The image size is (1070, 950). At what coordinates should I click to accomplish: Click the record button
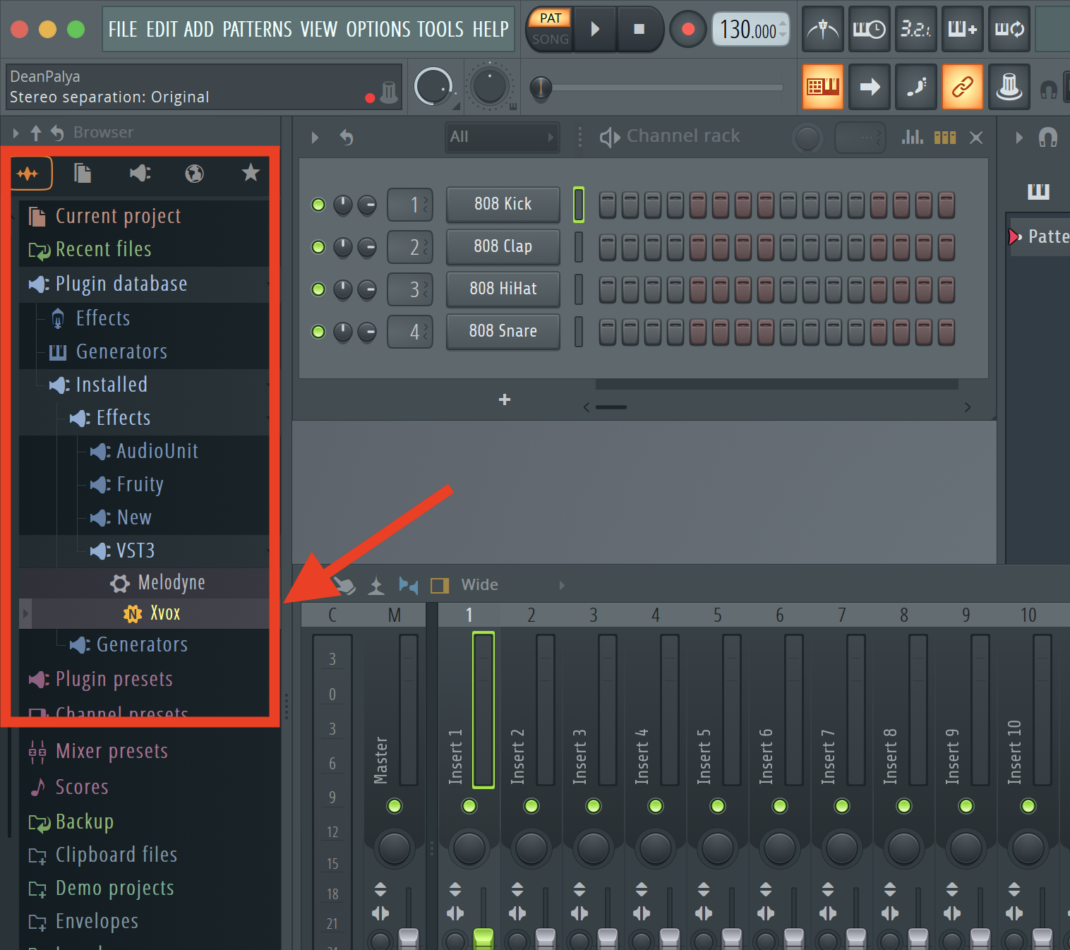(x=688, y=29)
